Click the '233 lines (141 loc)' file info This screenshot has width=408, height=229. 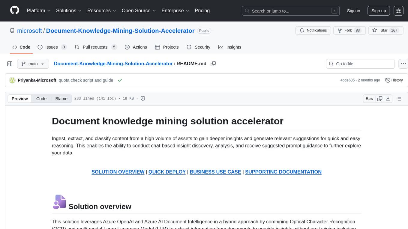pyautogui.click(x=95, y=99)
